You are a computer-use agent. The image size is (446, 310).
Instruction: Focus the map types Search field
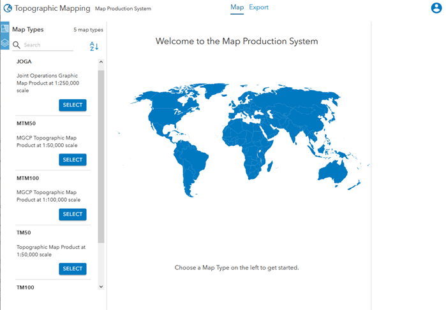[x=48, y=45]
